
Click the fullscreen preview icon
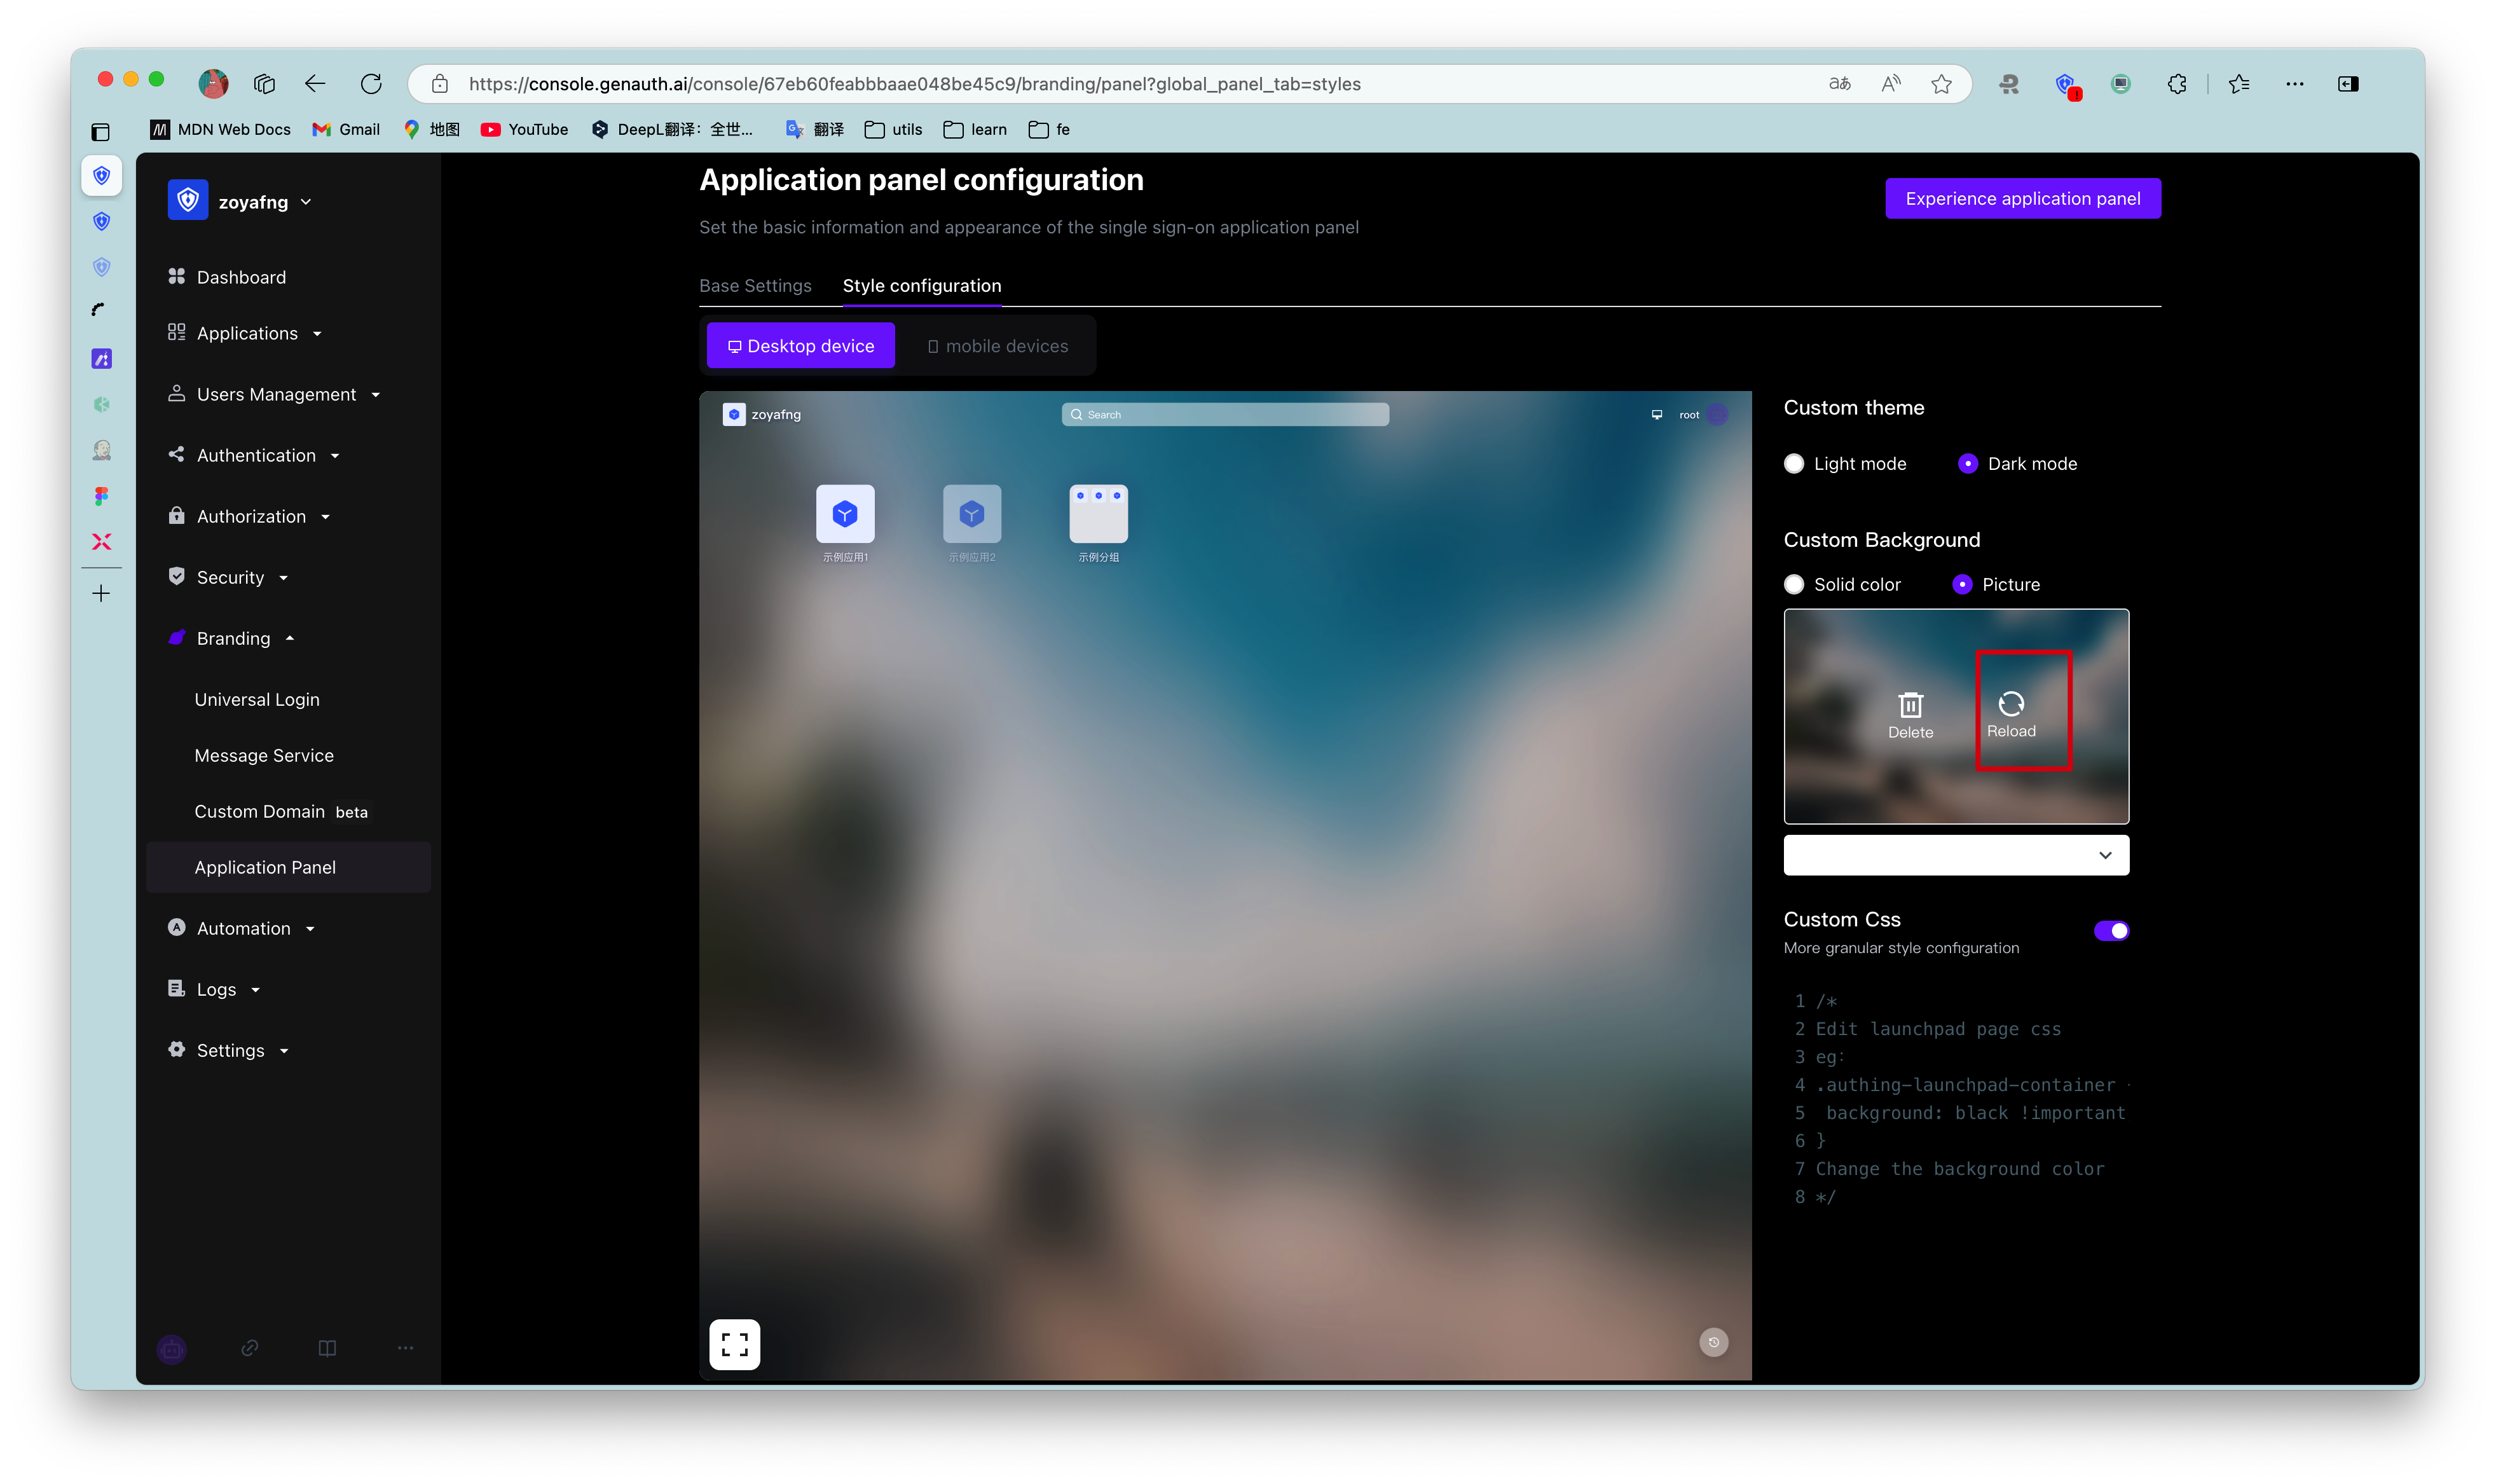tap(735, 1344)
